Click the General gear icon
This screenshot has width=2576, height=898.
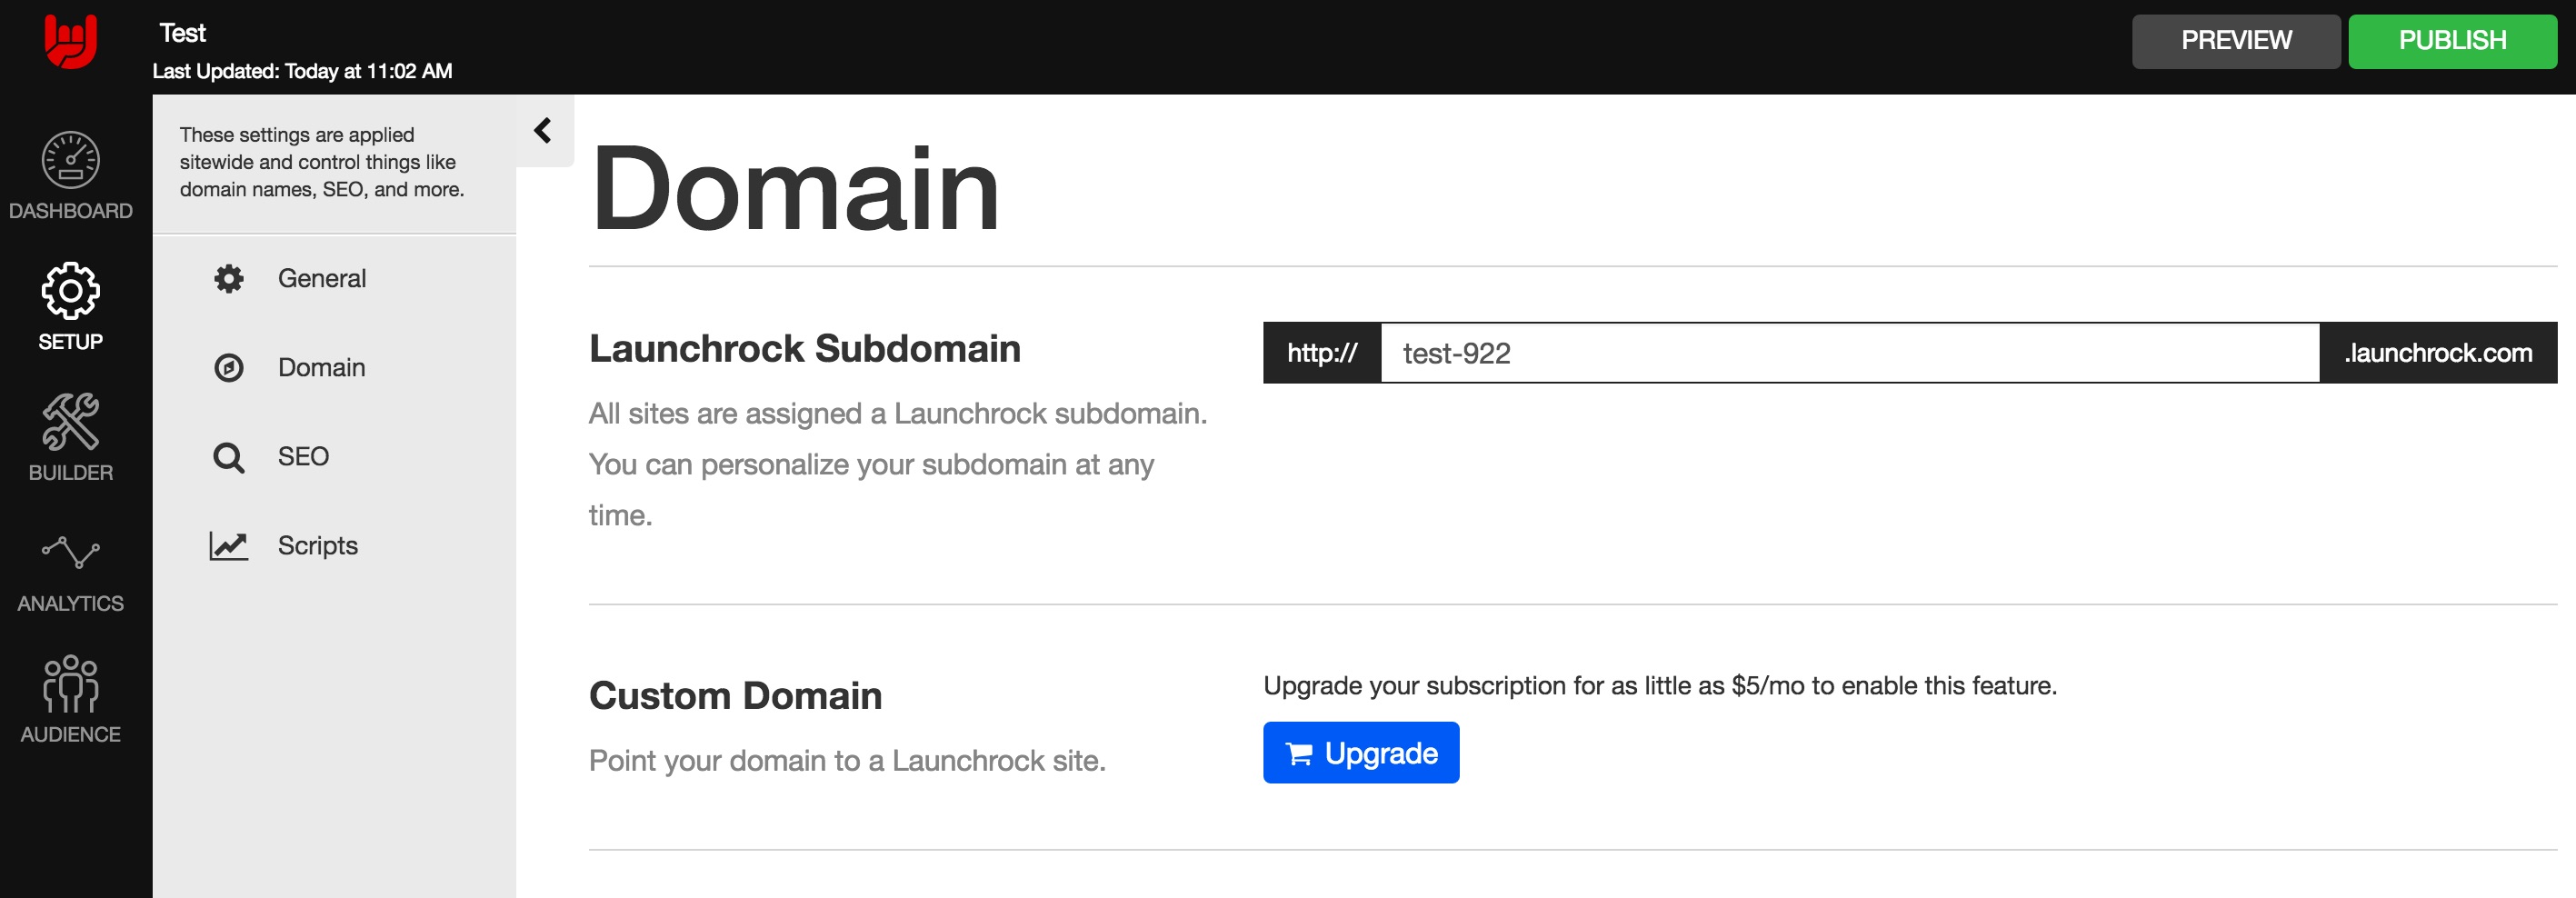coord(229,279)
